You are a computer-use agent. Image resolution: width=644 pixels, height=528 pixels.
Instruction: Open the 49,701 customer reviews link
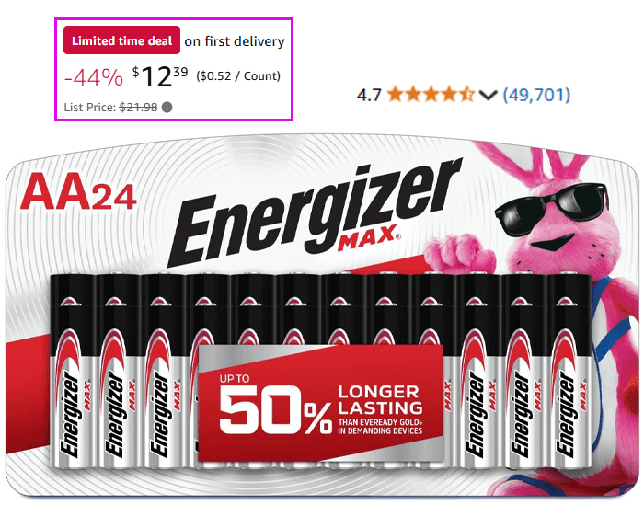click(x=536, y=95)
